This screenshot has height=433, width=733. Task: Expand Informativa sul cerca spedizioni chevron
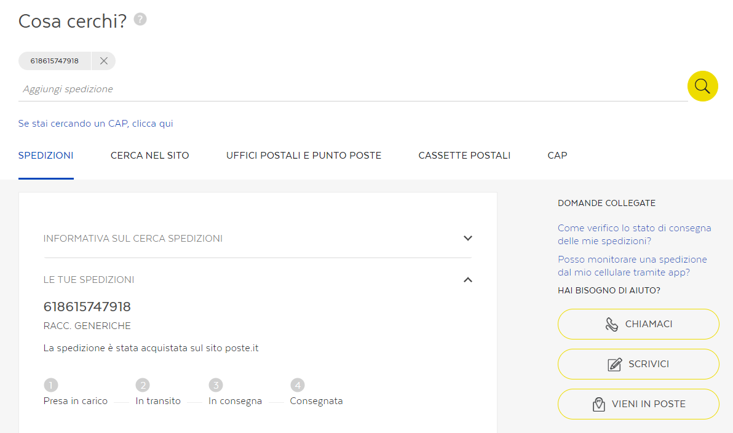[x=467, y=239]
